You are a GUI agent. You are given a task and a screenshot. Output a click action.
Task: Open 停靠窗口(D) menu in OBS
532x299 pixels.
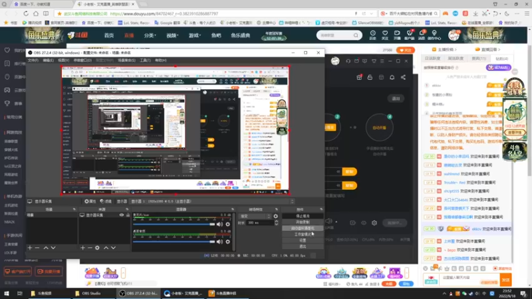point(82,60)
